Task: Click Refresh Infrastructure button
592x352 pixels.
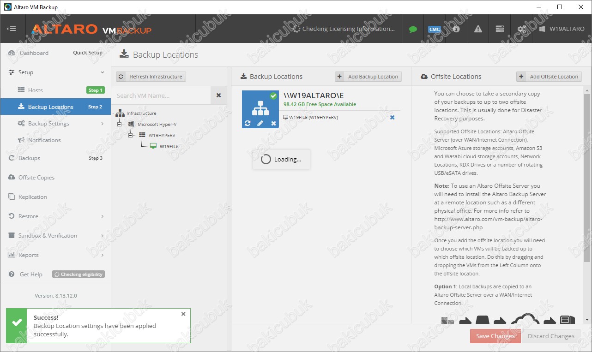Action: tap(151, 77)
